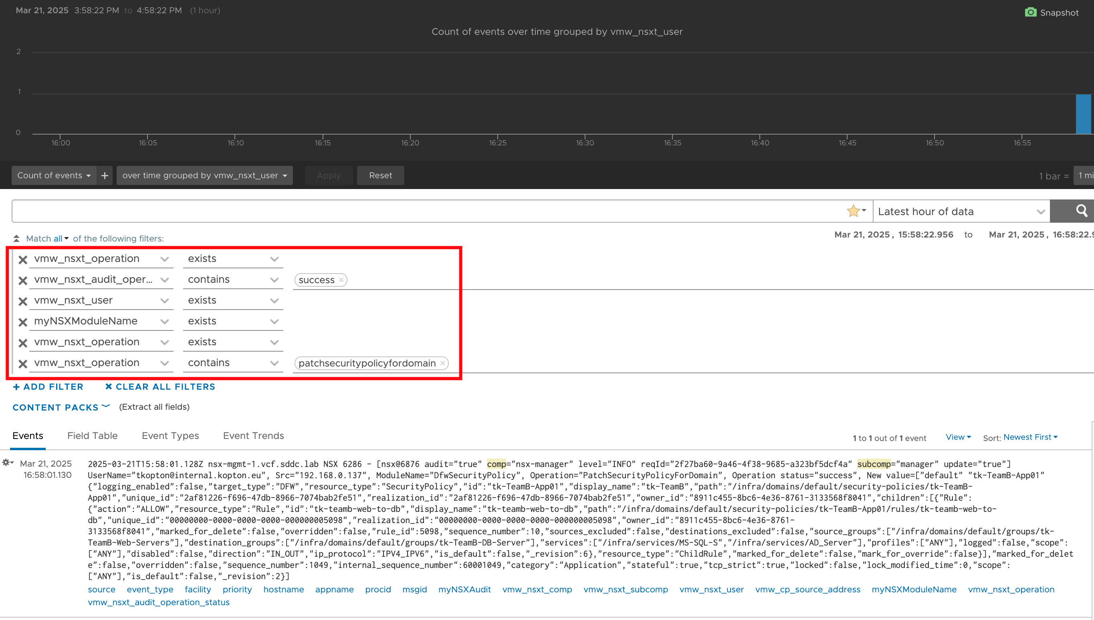Click the plus button next to Count of events
Image resolution: width=1094 pixels, height=620 pixels.
(105, 175)
